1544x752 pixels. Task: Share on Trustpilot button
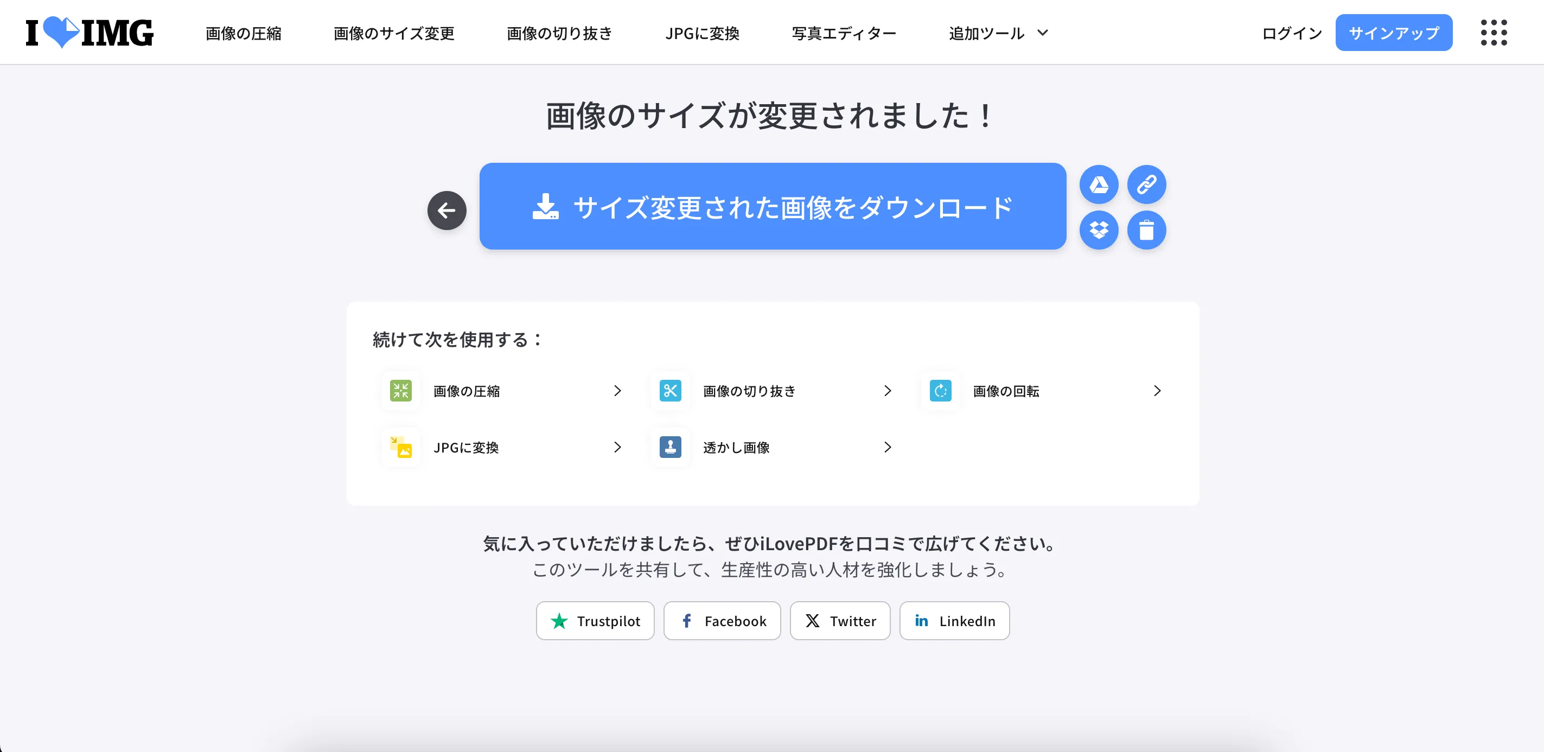(595, 621)
